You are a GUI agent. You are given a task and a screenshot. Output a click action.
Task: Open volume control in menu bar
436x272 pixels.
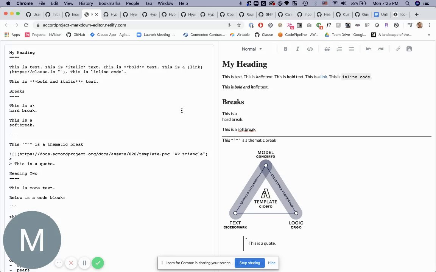(x=344, y=3)
